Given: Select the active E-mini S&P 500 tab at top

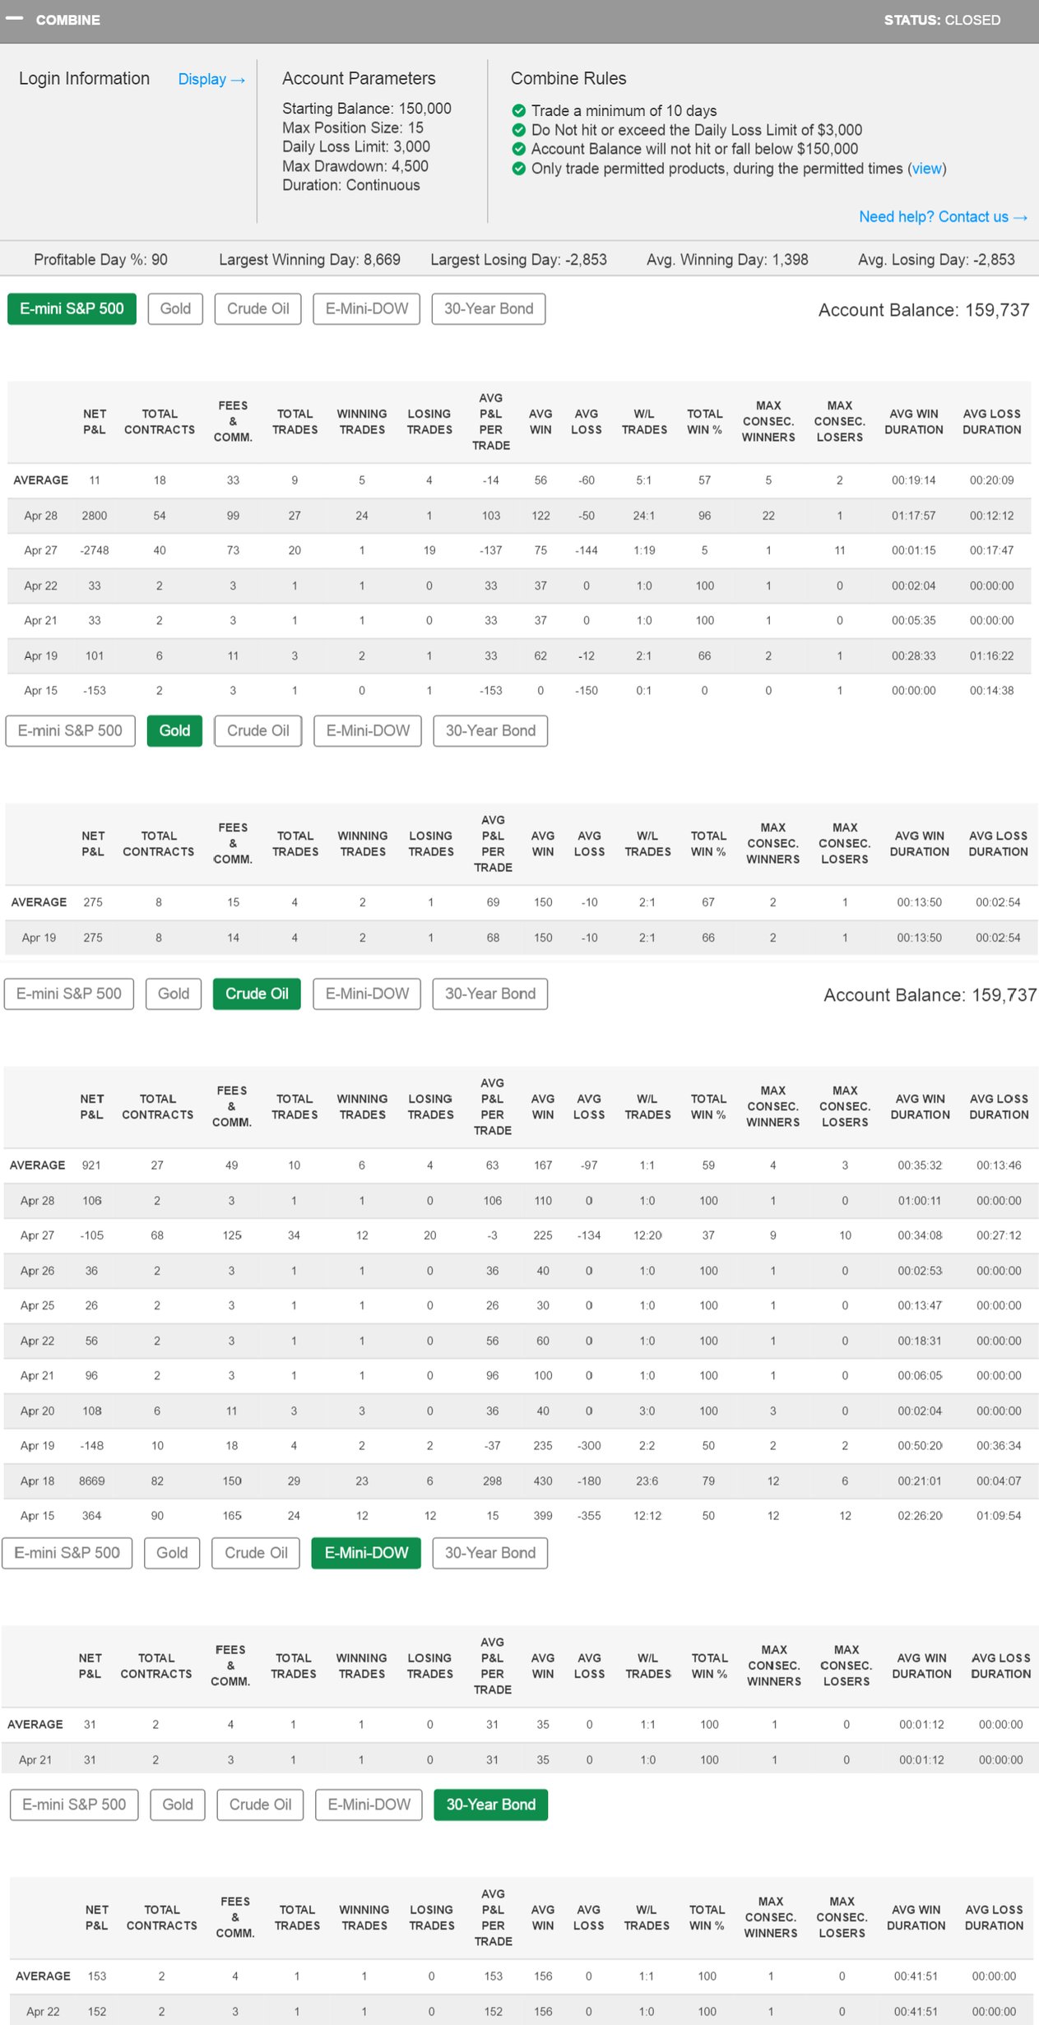Looking at the screenshot, I should pyautogui.click(x=72, y=308).
